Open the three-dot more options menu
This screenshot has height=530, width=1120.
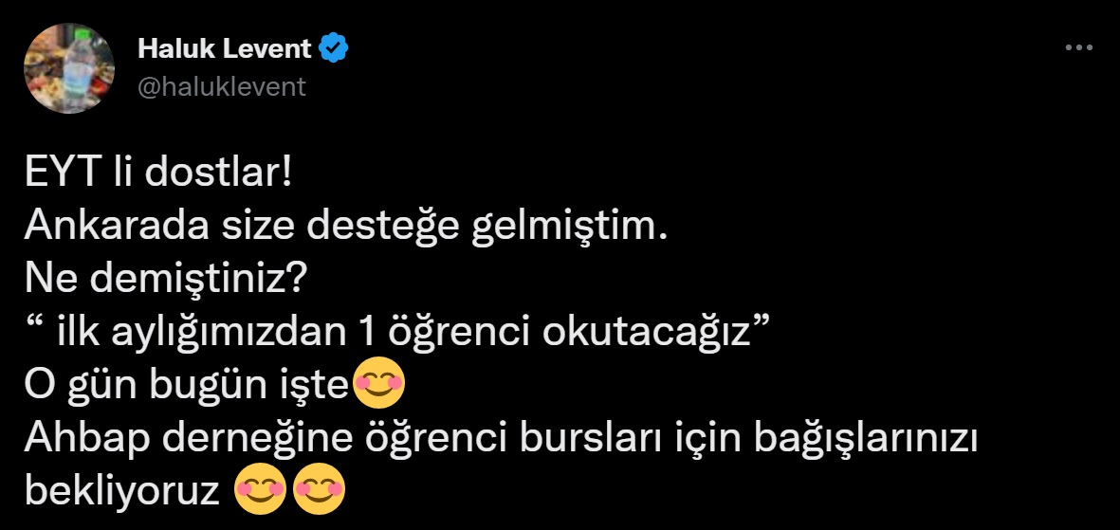[1078, 47]
